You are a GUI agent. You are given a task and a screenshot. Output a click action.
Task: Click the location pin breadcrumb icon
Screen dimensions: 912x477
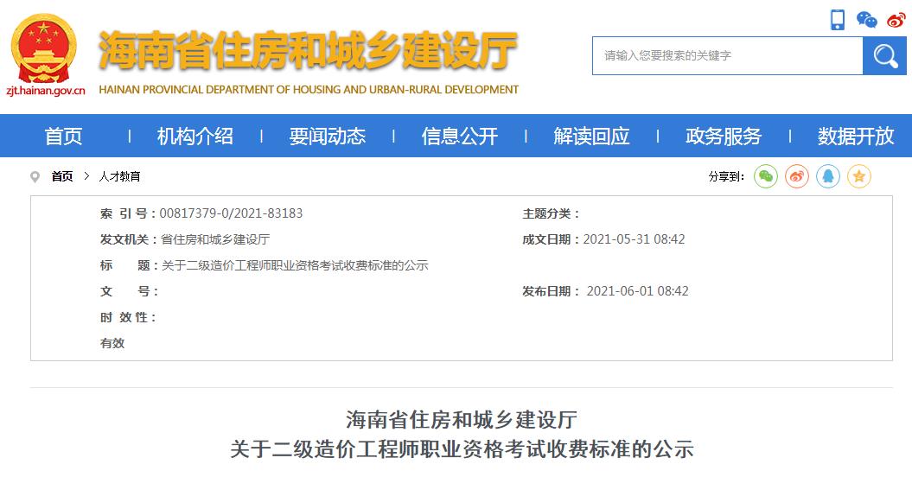coord(35,177)
